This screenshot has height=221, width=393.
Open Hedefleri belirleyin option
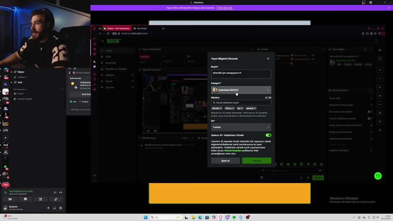[x=350, y=150]
